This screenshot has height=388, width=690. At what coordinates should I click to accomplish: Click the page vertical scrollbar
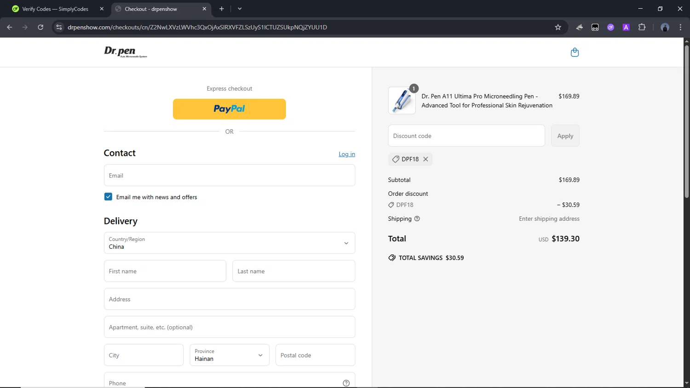coord(686,122)
